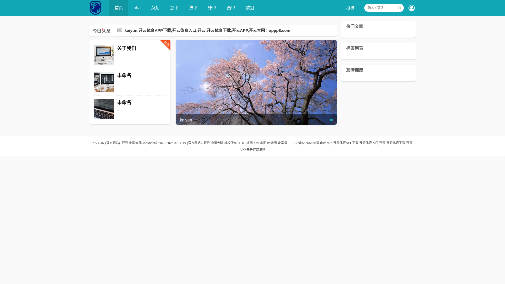Open the nba menu item
This screenshot has width=505, height=284.
click(x=137, y=8)
